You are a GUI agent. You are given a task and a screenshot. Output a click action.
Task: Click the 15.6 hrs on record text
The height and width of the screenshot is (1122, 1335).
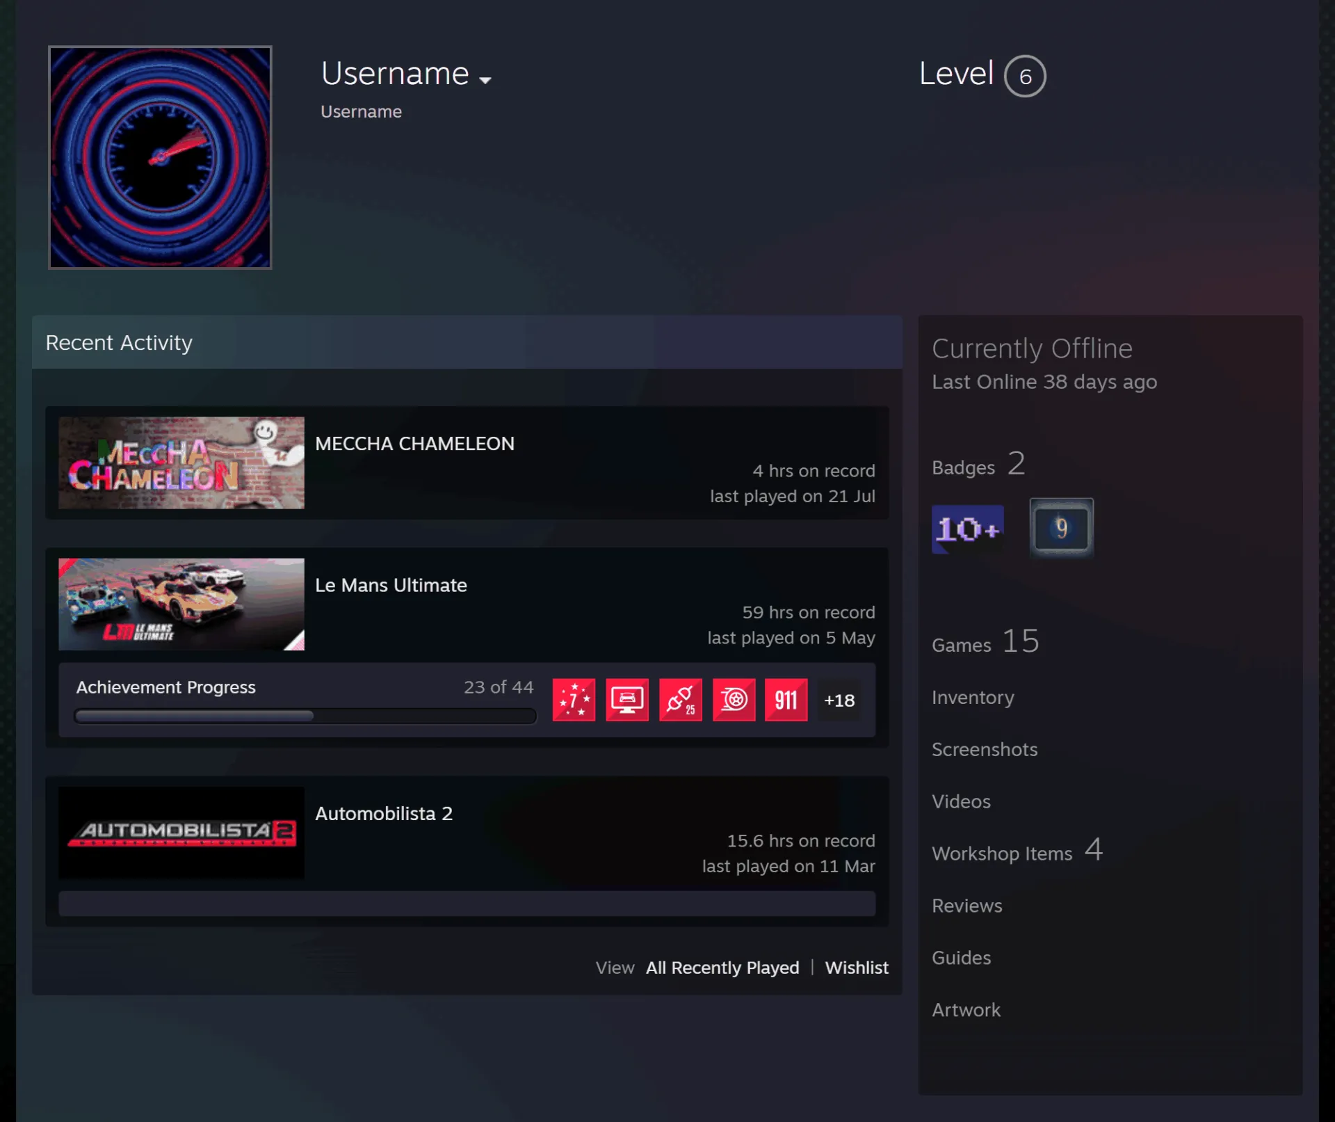(x=801, y=841)
